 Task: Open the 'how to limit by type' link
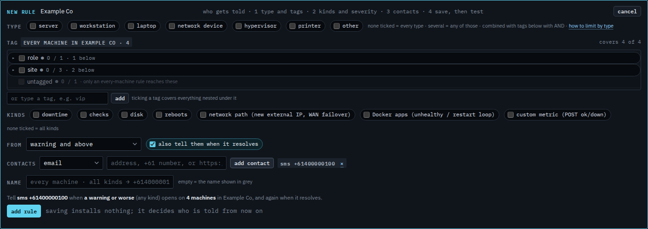(591, 26)
